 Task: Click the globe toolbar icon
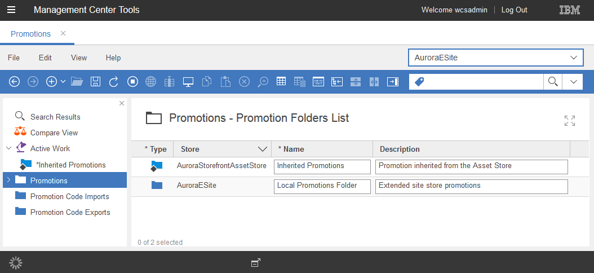coord(151,82)
